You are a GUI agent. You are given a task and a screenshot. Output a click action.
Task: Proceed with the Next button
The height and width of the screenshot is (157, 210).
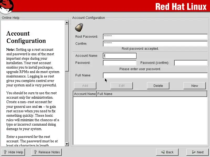click(x=198, y=152)
